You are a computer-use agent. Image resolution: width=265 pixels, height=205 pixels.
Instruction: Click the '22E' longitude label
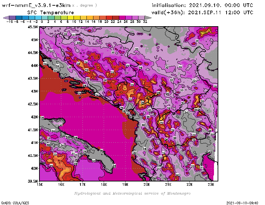[x=189, y=184]
